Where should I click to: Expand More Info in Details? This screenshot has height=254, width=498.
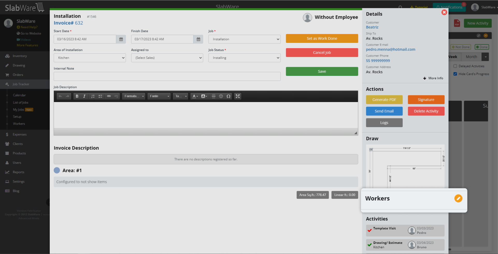click(x=433, y=78)
